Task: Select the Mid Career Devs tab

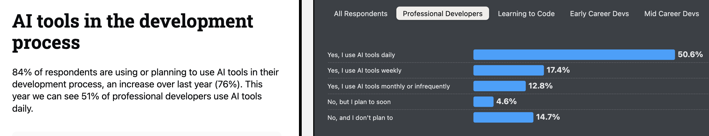Action: pyautogui.click(x=671, y=13)
